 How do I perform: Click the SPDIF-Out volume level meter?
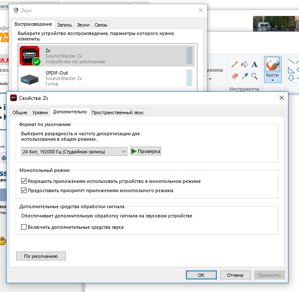[x=189, y=78]
